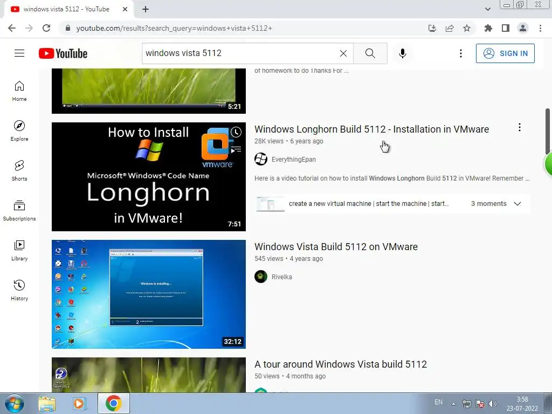The height and width of the screenshot is (414, 552).
Task: Close the YouTube browser tab
Action: (125, 9)
